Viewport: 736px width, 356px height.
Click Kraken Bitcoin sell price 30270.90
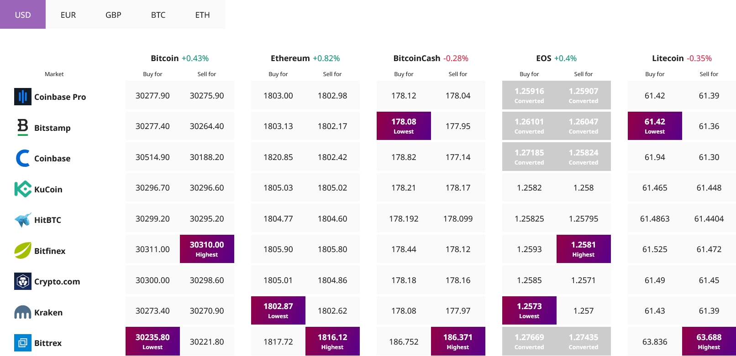(207, 310)
